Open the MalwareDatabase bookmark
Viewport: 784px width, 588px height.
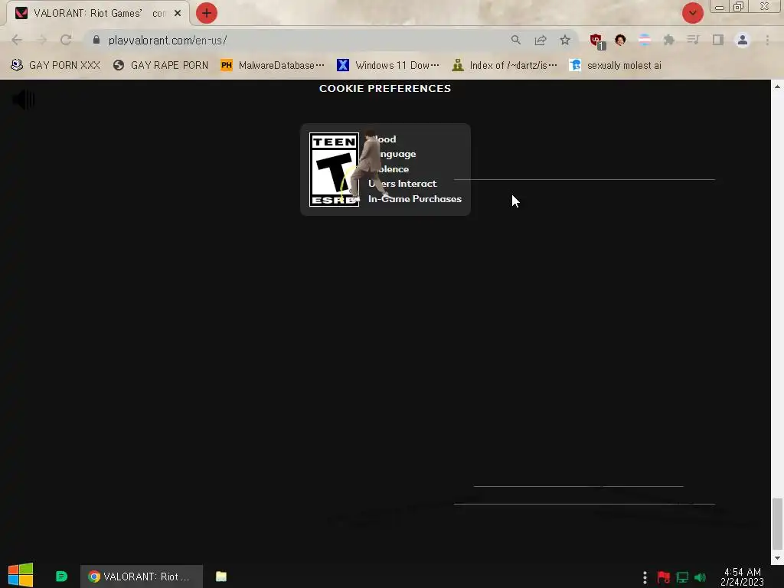coord(273,66)
